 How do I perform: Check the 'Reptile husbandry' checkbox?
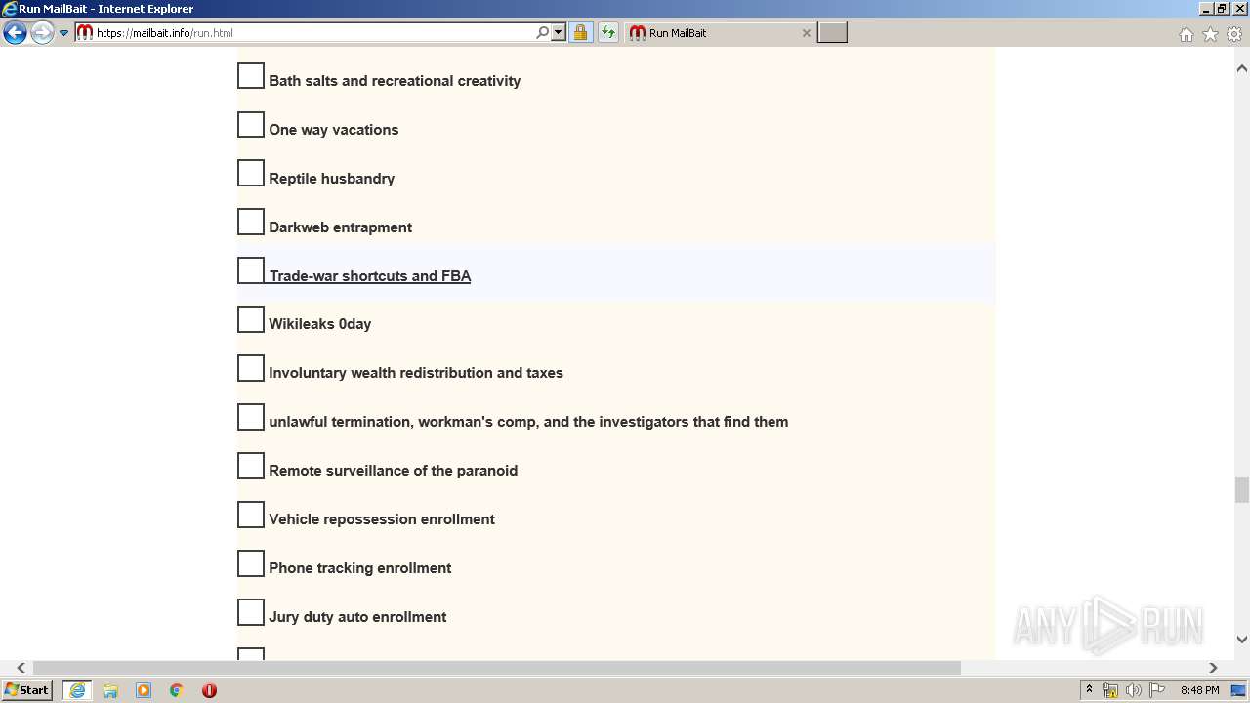pos(251,174)
